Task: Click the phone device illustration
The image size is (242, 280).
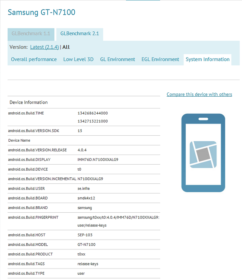Action: tap(203, 153)
